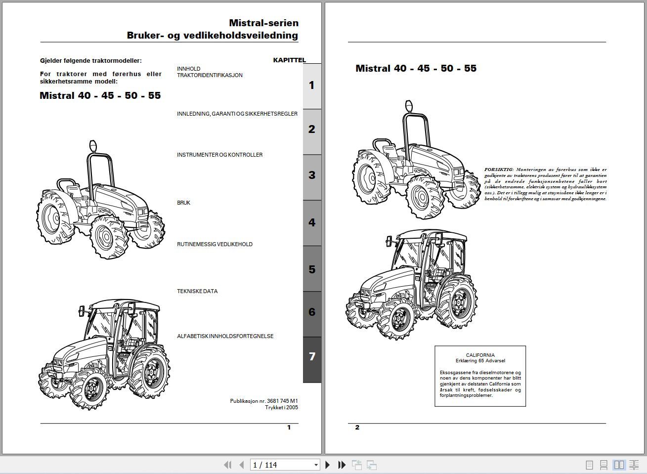Image resolution: width=647 pixels, height=474 pixels.
Task: Click TEKNISKE DATA entry
Action: pos(197,291)
